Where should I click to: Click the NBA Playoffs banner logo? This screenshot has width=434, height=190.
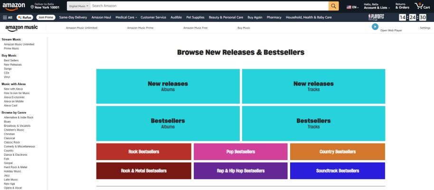point(376,17)
